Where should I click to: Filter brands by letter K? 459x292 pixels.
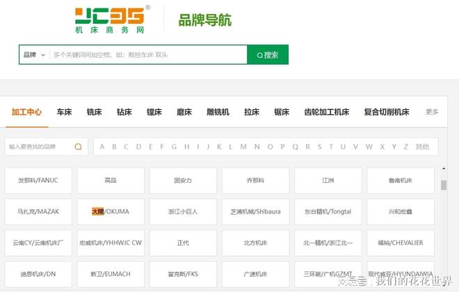point(219,147)
